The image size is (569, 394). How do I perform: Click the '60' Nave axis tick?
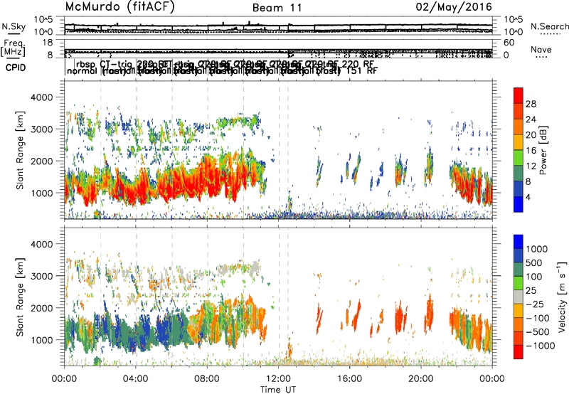(x=509, y=43)
